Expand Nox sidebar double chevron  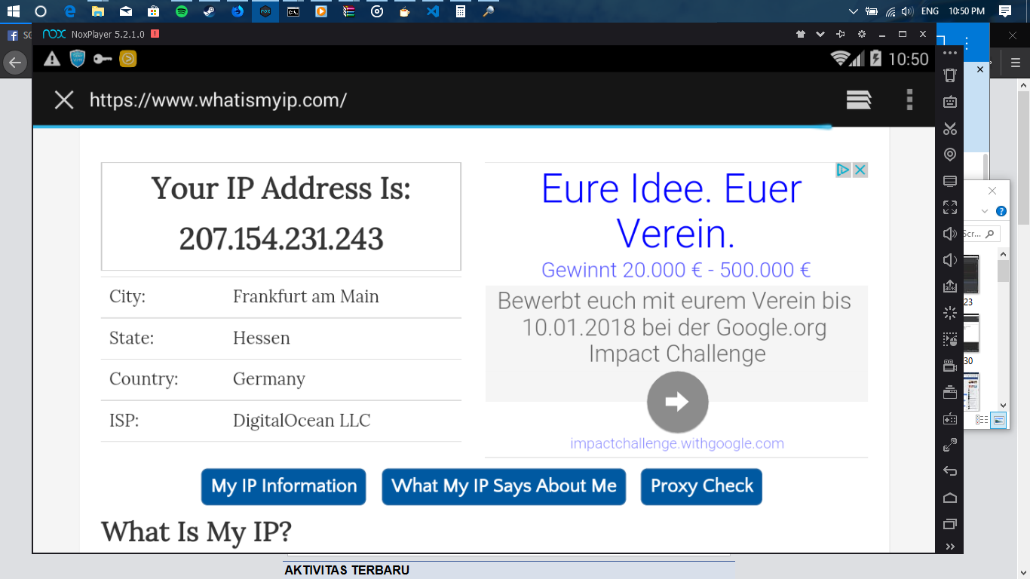pos(950,547)
